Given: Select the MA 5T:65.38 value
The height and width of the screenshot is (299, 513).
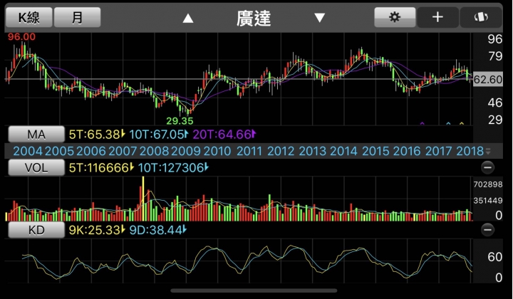Looking at the screenshot, I should coord(97,135).
